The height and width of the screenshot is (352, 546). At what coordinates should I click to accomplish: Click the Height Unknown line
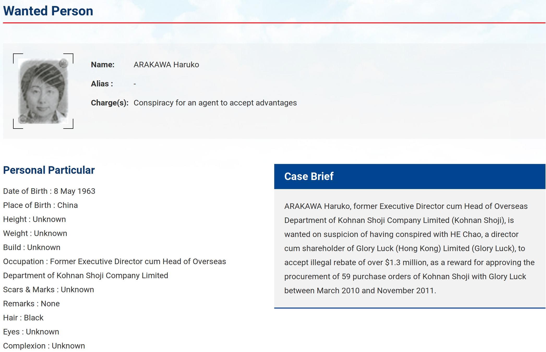pos(34,220)
